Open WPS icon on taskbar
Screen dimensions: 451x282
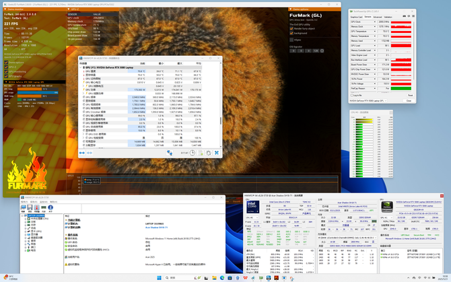pos(245,278)
